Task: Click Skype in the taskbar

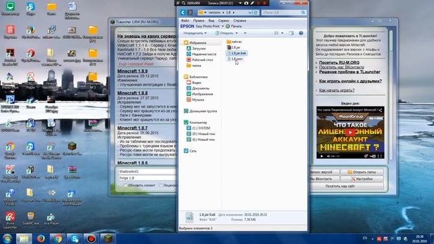Action: click(x=75, y=239)
